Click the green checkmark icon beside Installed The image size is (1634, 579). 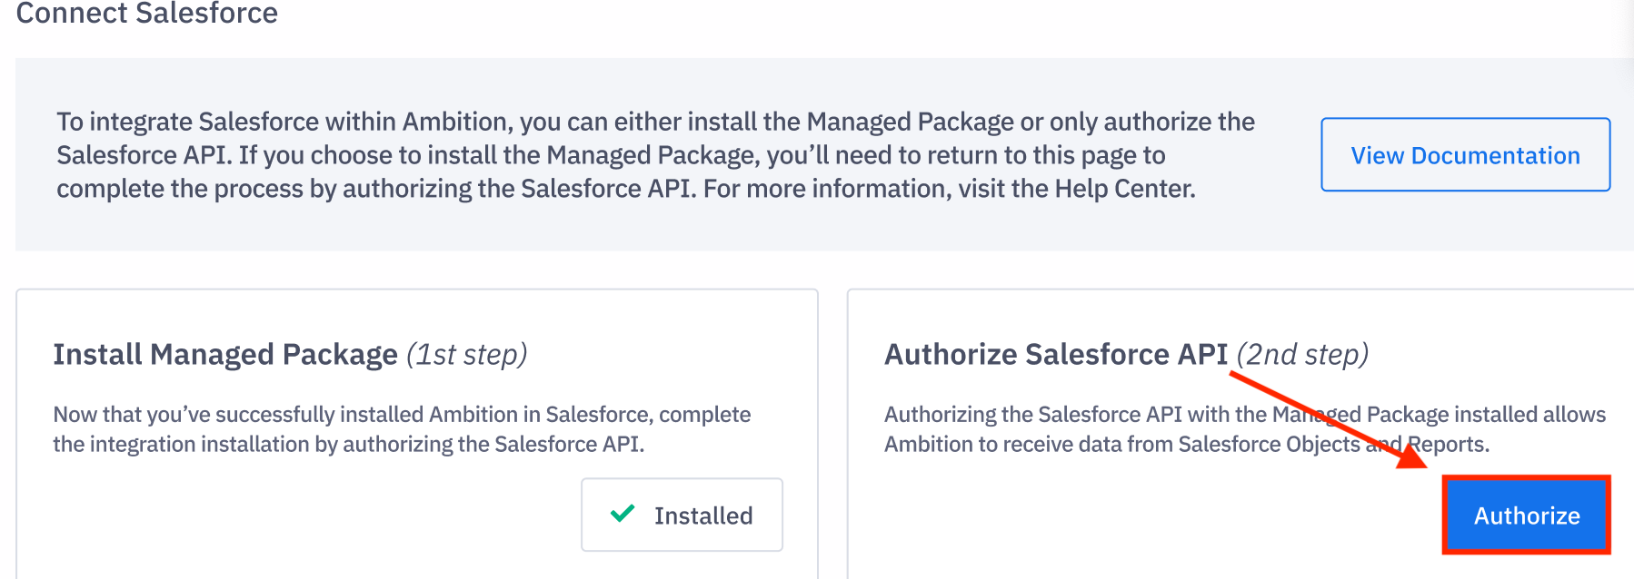623,514
